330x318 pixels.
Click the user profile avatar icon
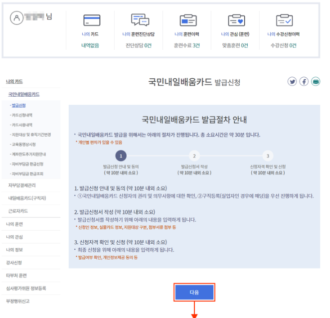(x=16, y=18)
